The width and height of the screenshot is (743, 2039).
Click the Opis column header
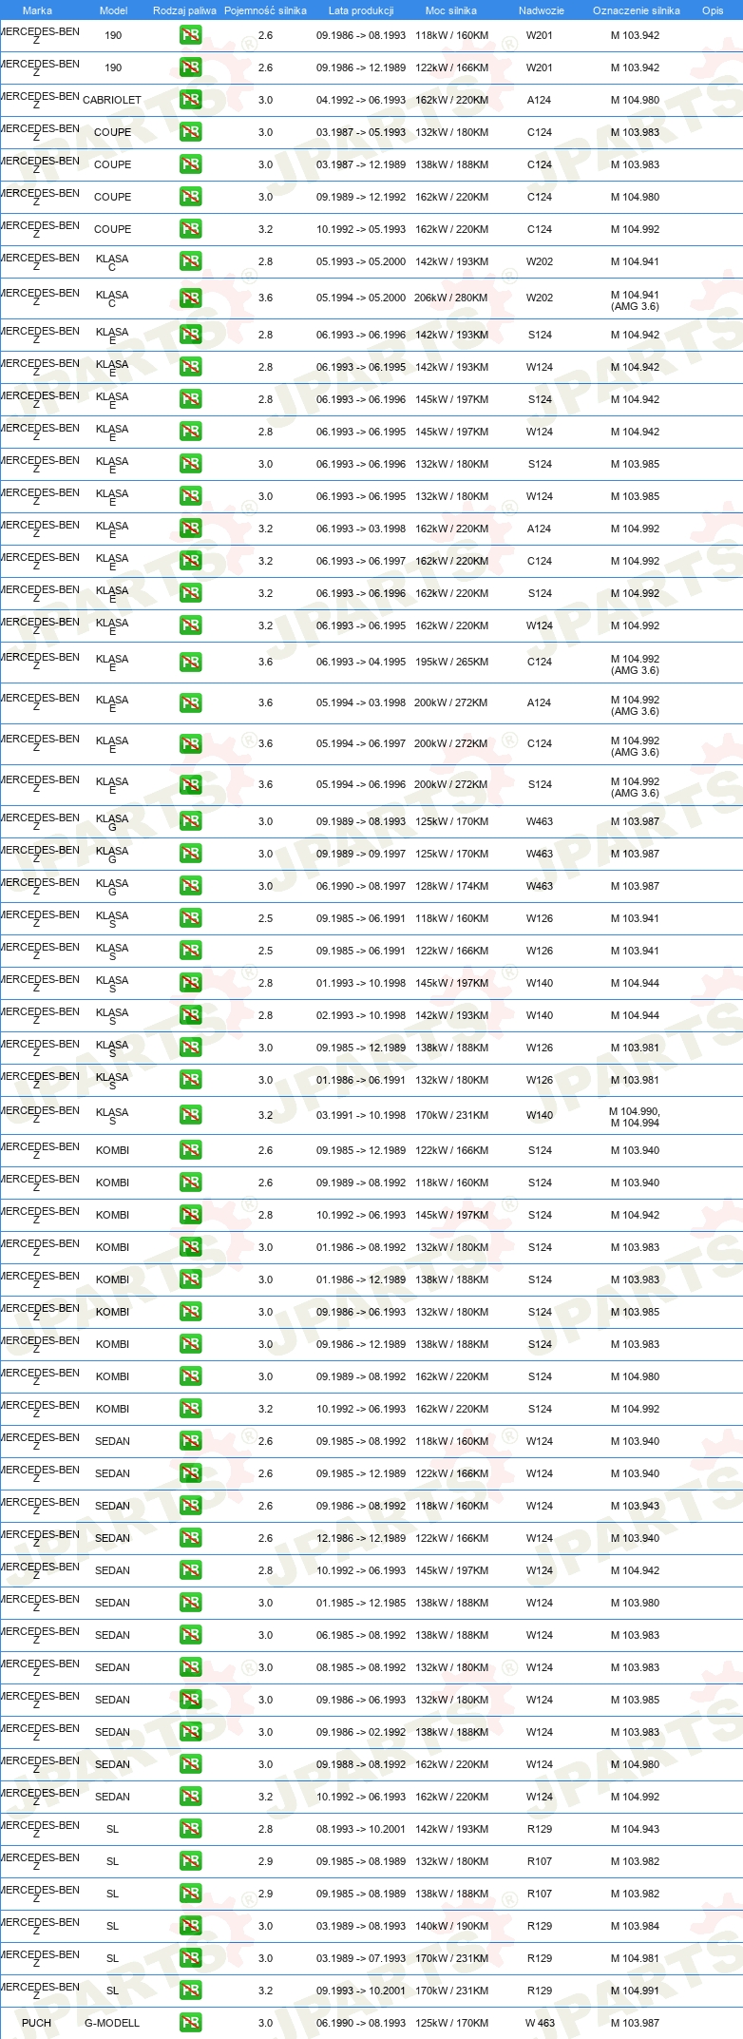[x=713, y=10]
